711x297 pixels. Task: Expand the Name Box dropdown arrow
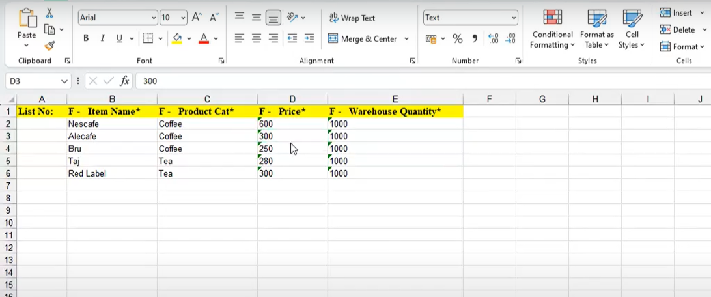[64, 81]
